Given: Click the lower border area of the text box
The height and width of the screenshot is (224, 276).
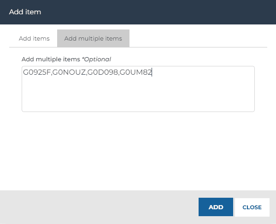Looking at the screenshot, I should coord(138,112).
